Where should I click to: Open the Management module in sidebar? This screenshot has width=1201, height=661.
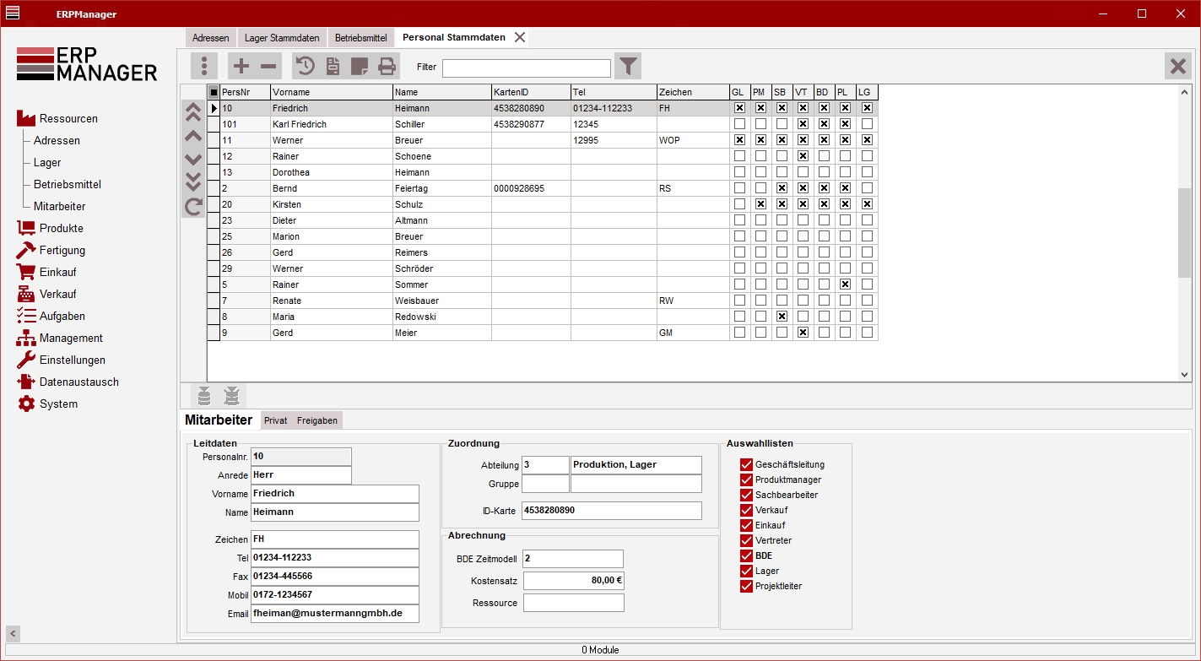(x=60, y=339)
